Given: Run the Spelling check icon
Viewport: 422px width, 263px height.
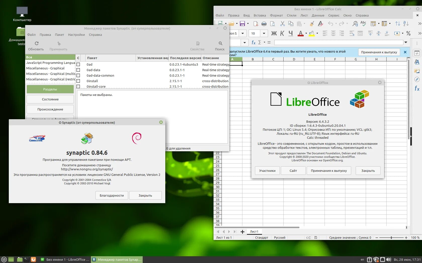Looking at the screenshot, I should [x=363, y=24].
